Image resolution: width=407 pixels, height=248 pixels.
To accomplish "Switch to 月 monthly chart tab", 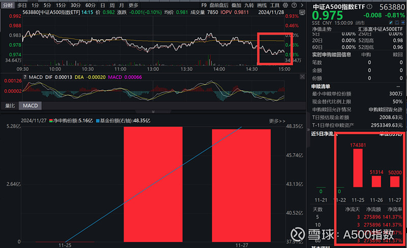I will point(121,5).
